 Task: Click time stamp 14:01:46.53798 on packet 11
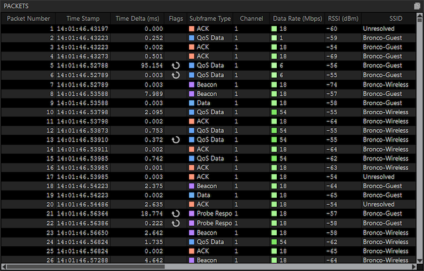pyautogui.click(x=82, y=122)
